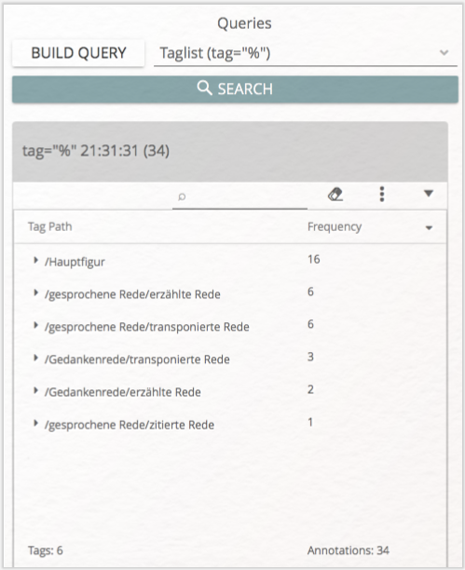This screenshot has height=570, width=465.
Task: Click the Taglist (tag="%") query field
Action: point(306,53)
